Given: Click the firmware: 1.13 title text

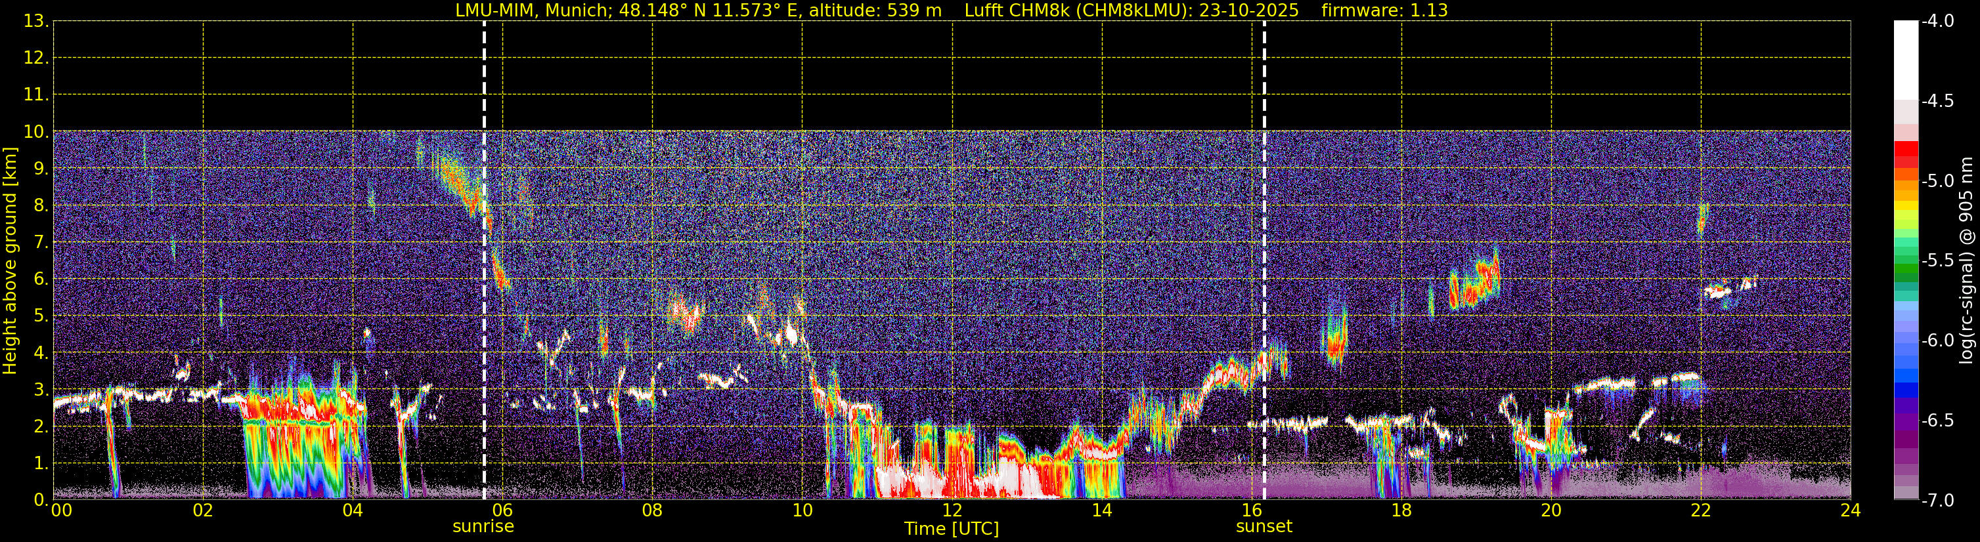Looking at the screenshot, I should (1384, 10).
